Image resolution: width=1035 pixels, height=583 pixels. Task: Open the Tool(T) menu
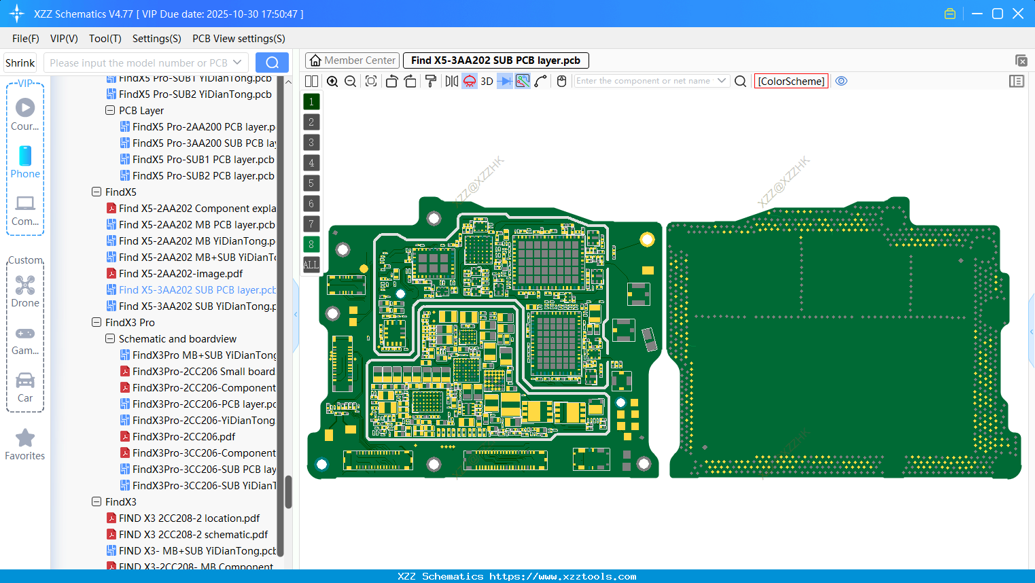(105, 39)
